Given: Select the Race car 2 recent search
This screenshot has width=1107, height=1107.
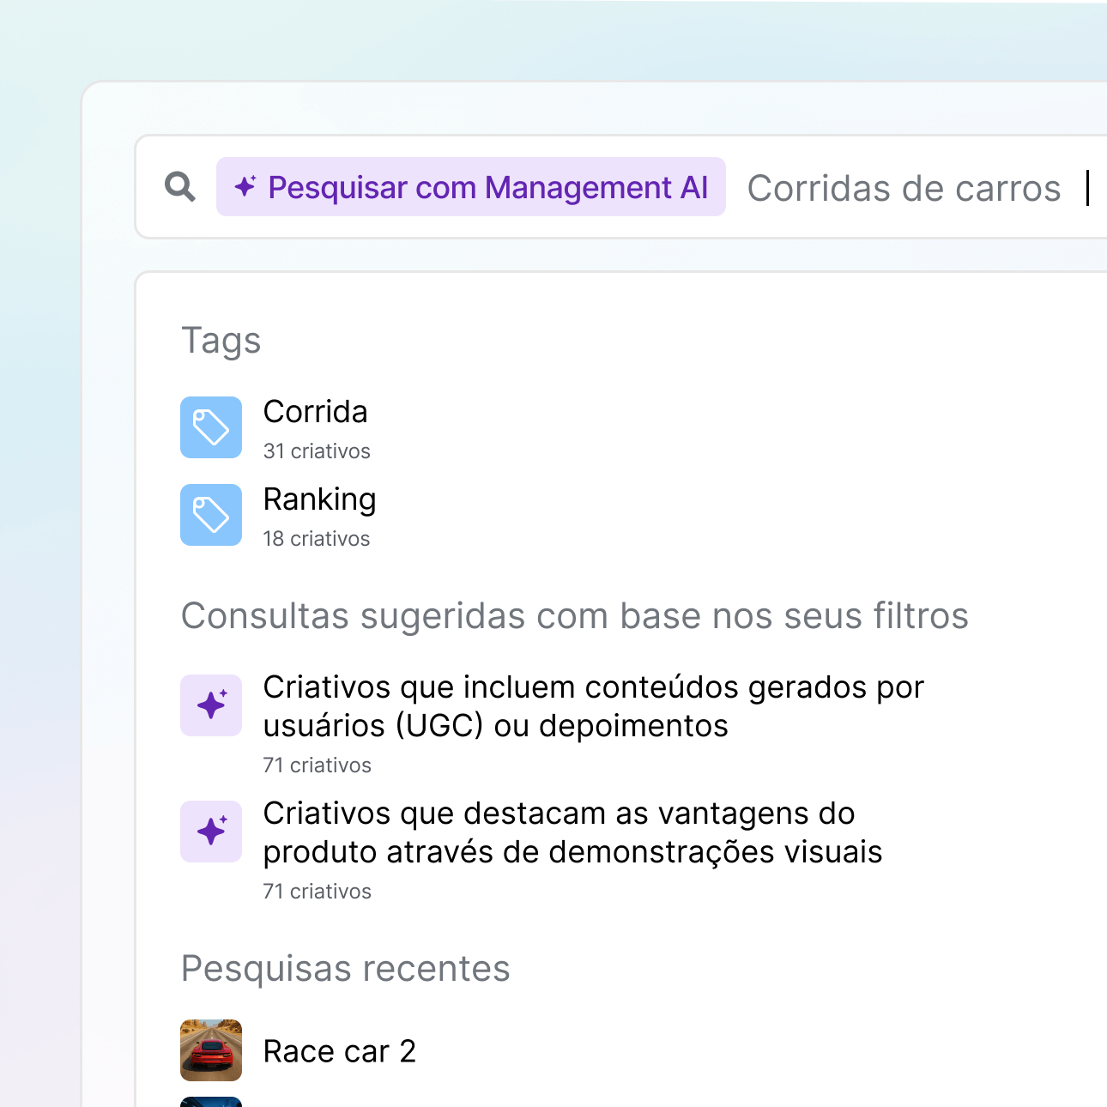Looking at the screenshot, I should click(339, 1051).
